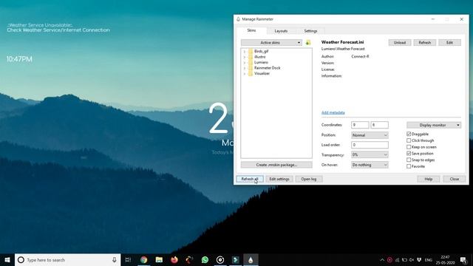Uncheck the Save position checkbox
The image size is (473, 266).
pyautogui.click(x=409, y=154)
